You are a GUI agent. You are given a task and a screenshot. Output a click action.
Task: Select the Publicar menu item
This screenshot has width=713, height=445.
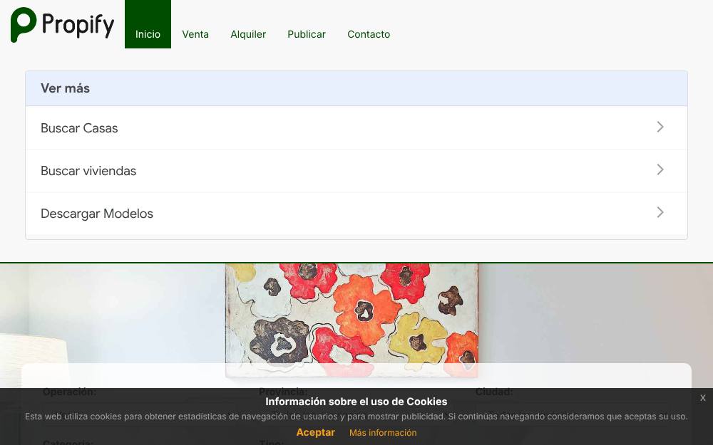point(307,34)
